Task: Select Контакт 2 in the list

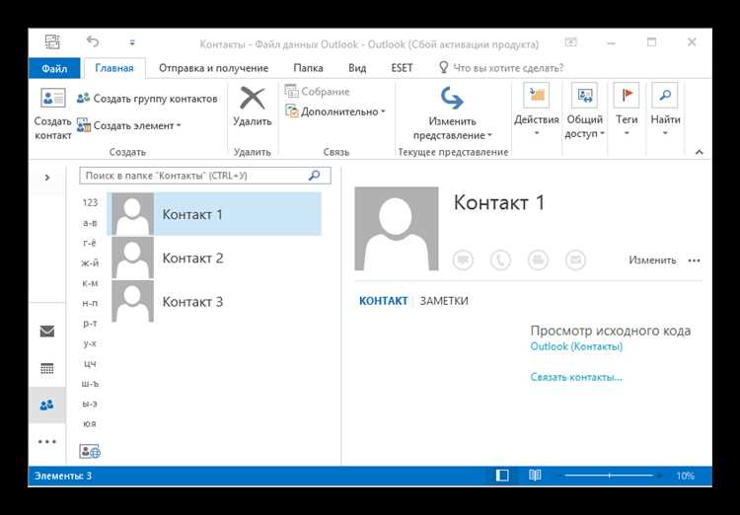Action: click(214, 257)
